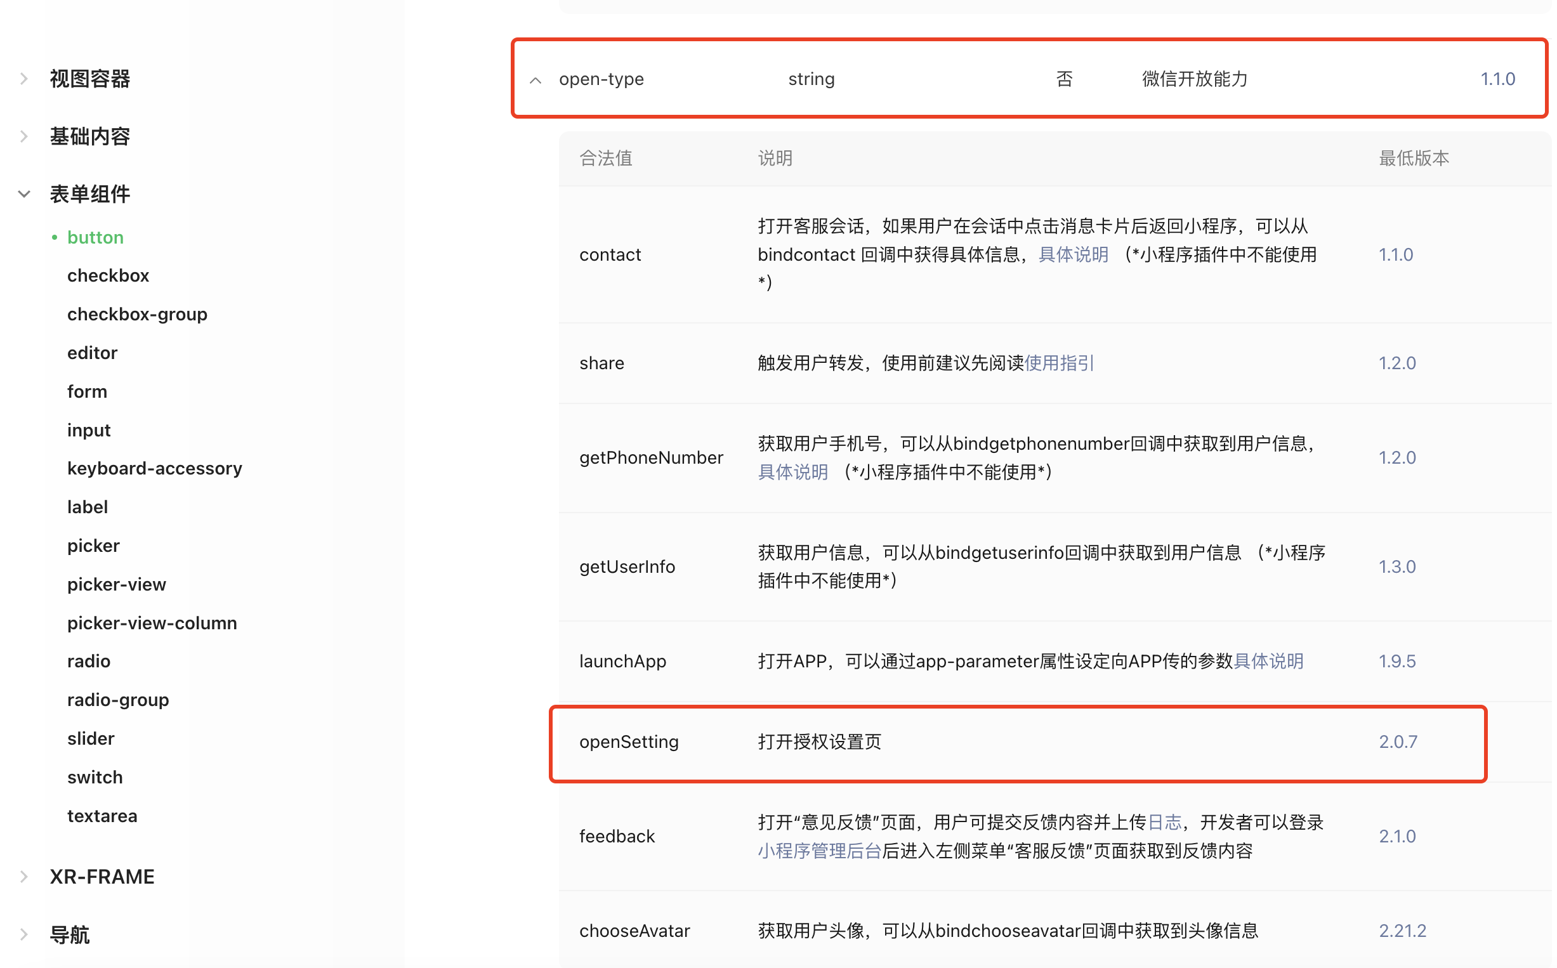Open 具体说明 link in launchApp row
The height and width of the screenshot is (968, 1557).
(x=1268, y=661)
